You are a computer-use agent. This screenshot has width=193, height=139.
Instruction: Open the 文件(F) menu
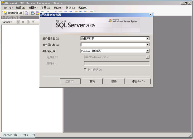click(x=8, y=8)
